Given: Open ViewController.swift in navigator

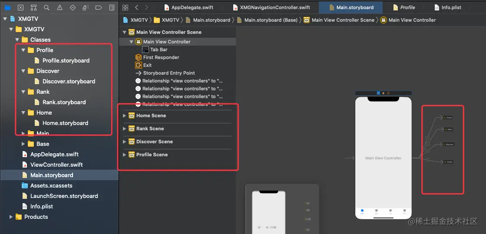Looking at the screenshot, I should [x=56, y=165].
